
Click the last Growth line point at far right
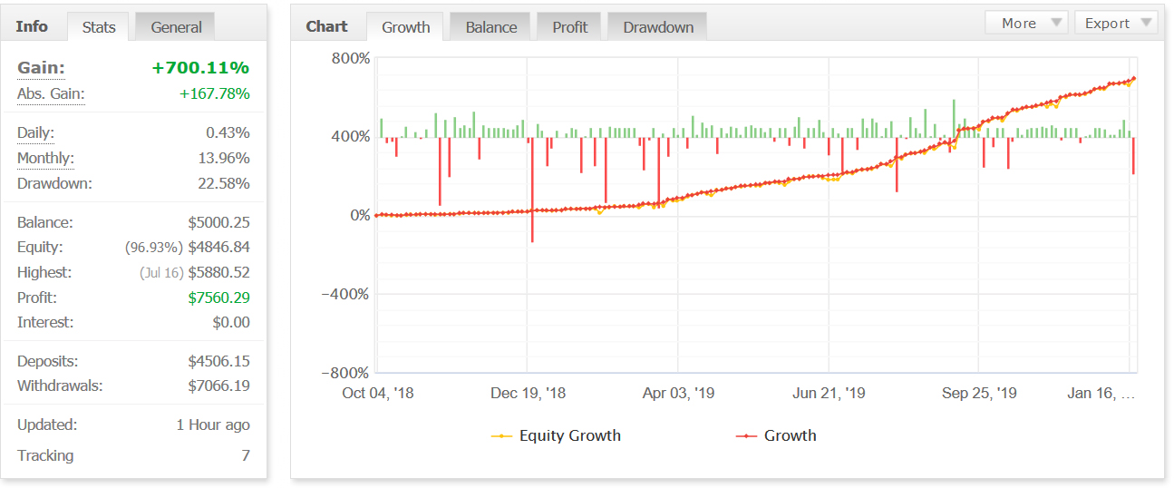pyautogui.click(x=1133, y=79)
